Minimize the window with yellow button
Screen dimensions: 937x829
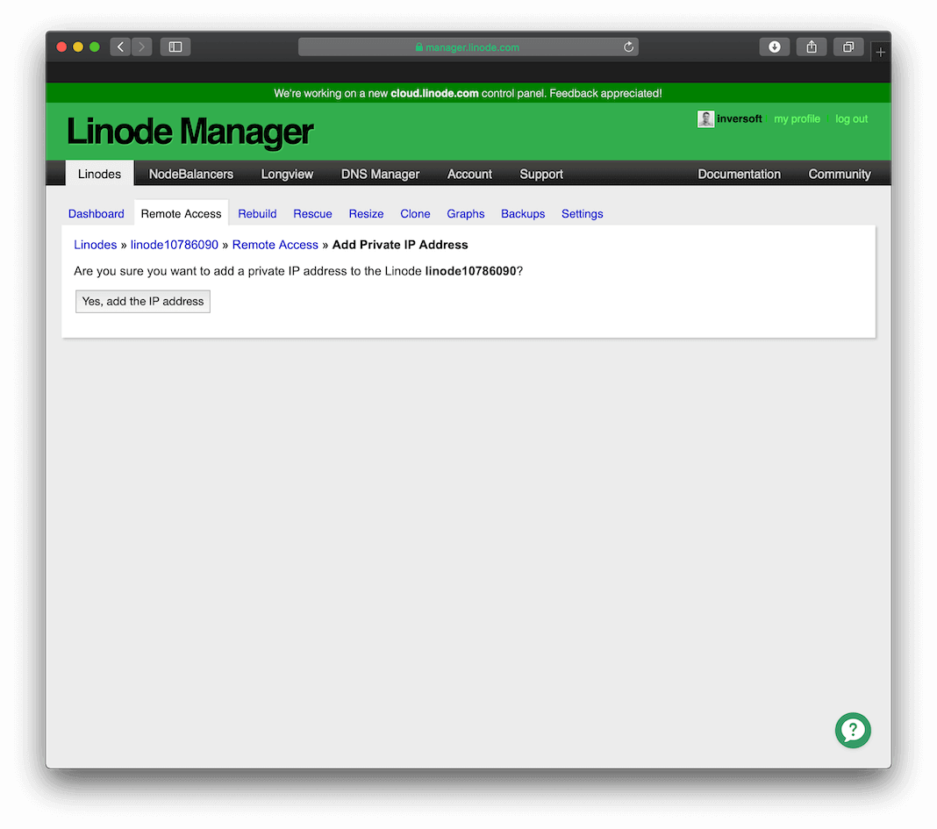point(78,46)
